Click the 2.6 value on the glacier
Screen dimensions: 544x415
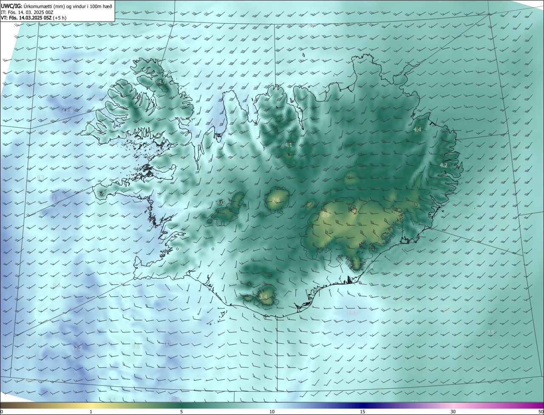coord(276,200)
